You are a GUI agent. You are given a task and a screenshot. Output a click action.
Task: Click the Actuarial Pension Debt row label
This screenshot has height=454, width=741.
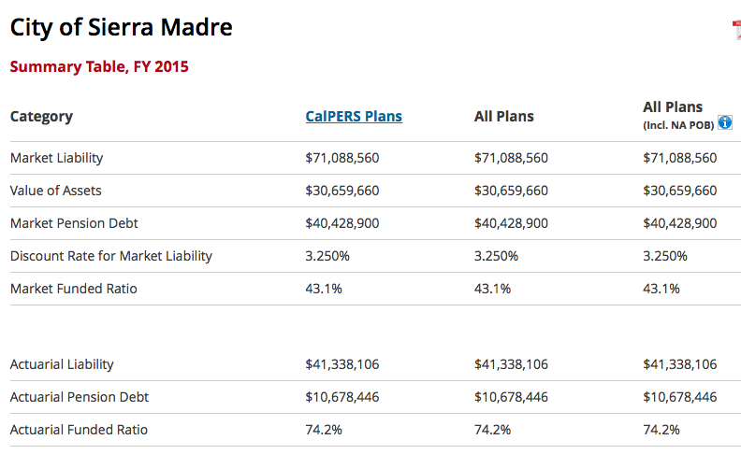80,397
